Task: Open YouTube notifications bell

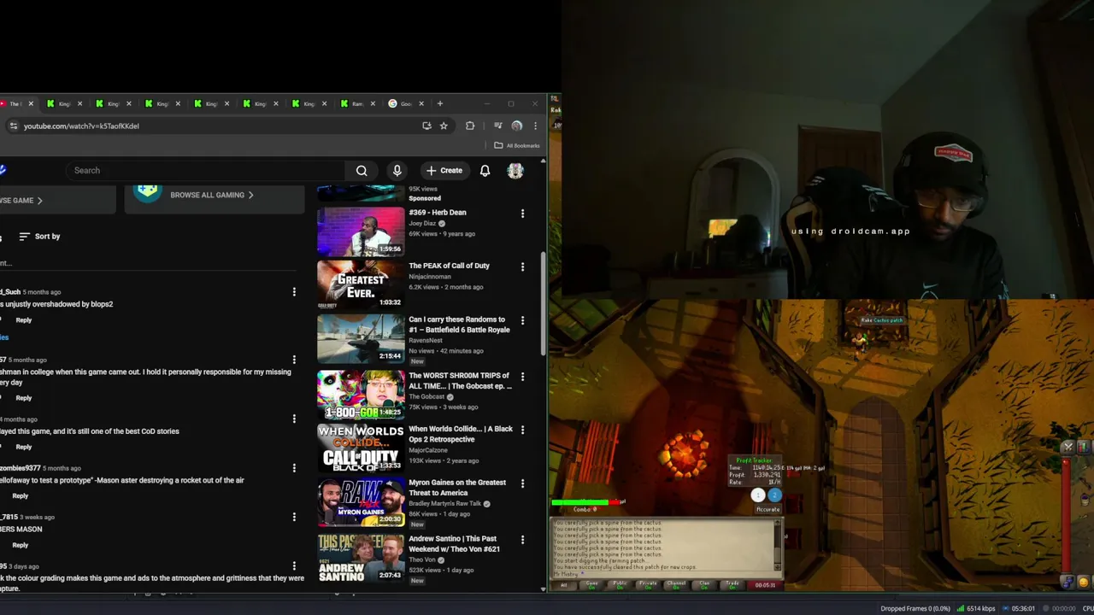Action: tap(485, 170)
